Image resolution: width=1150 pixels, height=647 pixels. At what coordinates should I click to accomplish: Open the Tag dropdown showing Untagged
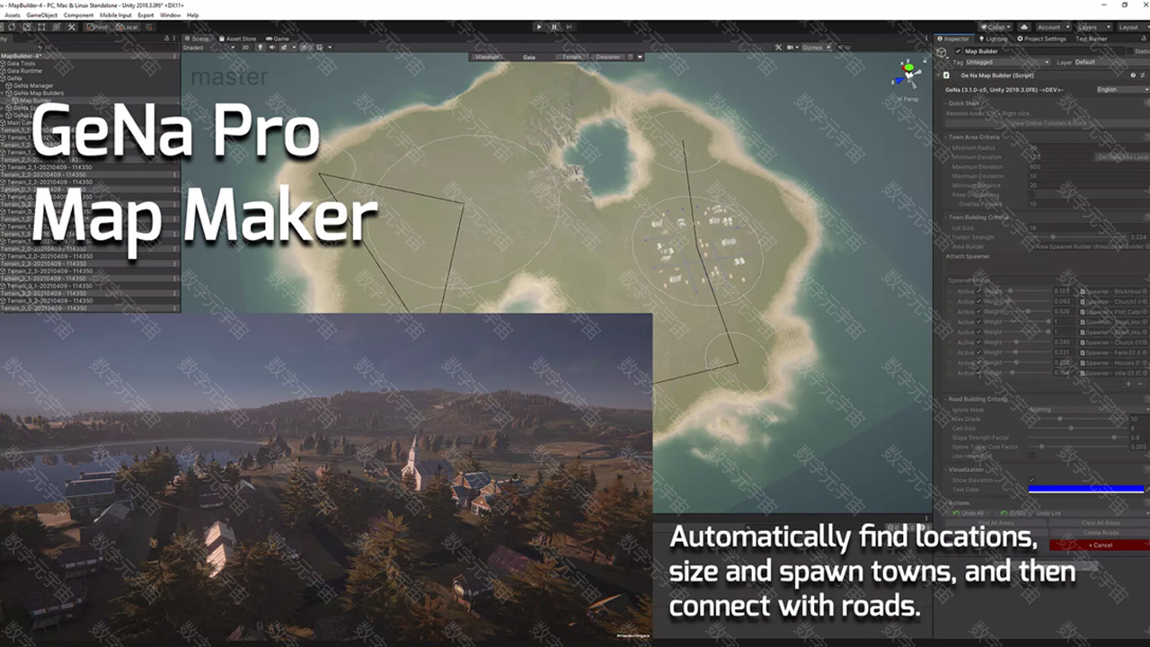[x=1008, y=62]
